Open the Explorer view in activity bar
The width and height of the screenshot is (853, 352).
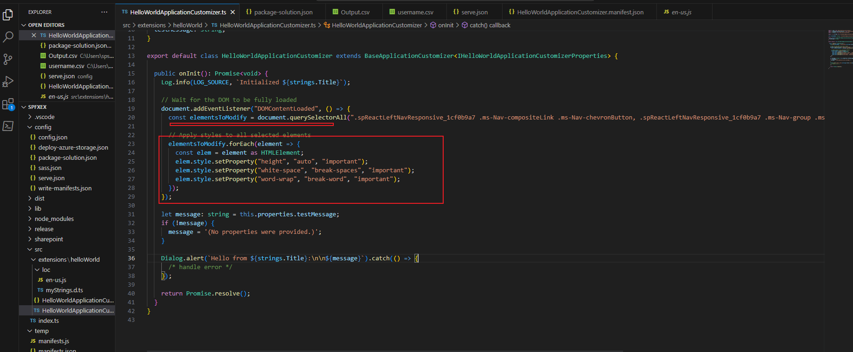coord(8,15)
